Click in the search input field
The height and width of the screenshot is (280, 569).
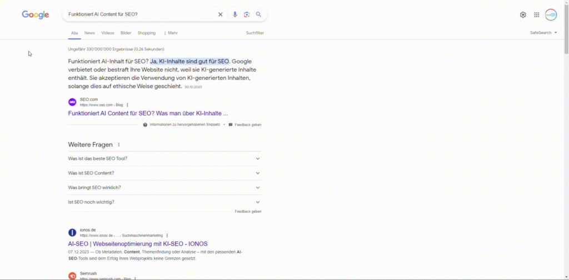pos(139,14)
